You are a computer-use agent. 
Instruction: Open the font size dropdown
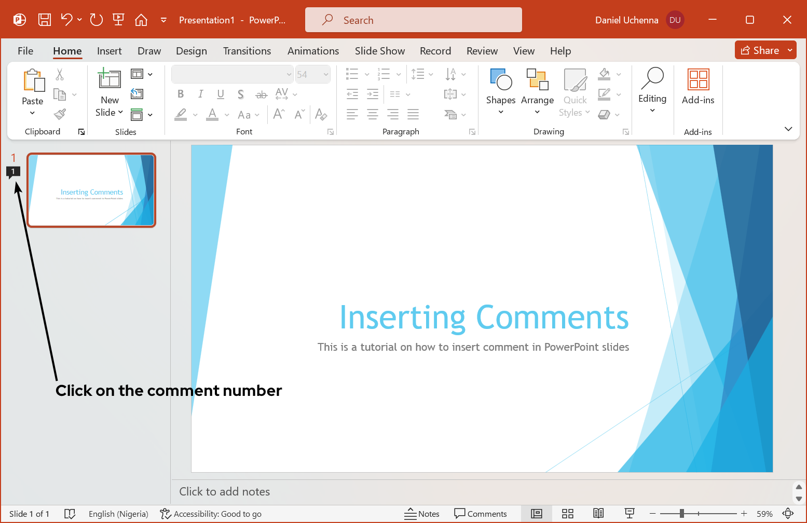tap(324, 74)
